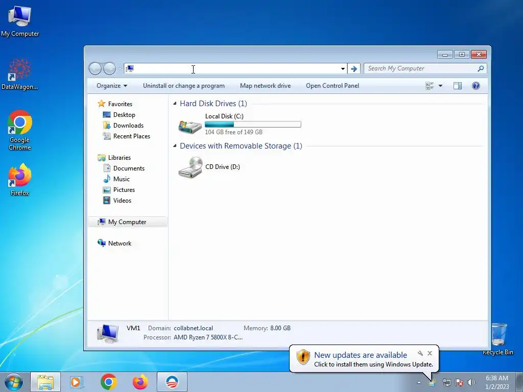This screenshot has width=523, height=392.
Task: Click the collabnet.local domain text
Action: pyautogui.click(x=193, y=328)
